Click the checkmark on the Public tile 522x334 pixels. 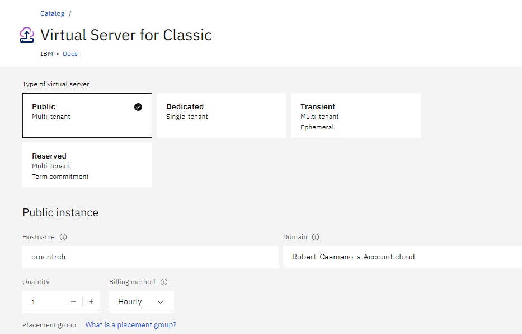[x=138, y=107]
